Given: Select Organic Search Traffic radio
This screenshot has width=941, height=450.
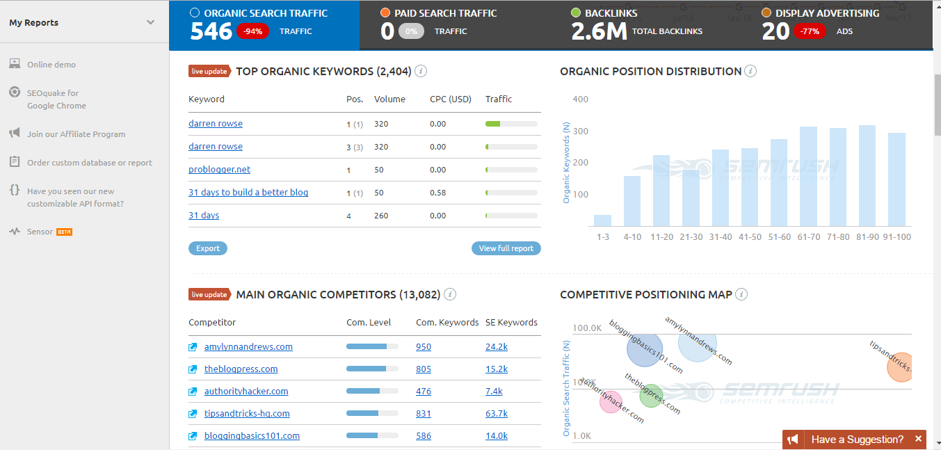Looking at the screenshot, I should click(195, 13).
